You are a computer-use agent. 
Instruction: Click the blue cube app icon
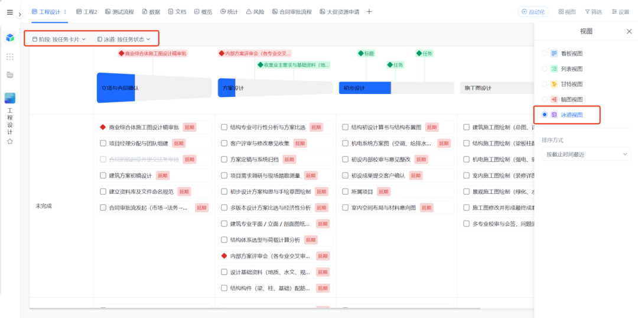tap(10, 38)
